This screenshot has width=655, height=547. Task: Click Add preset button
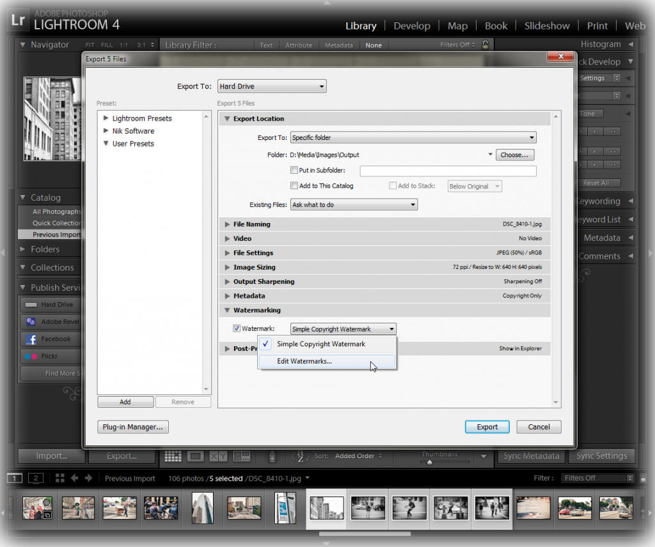[125, 402]
